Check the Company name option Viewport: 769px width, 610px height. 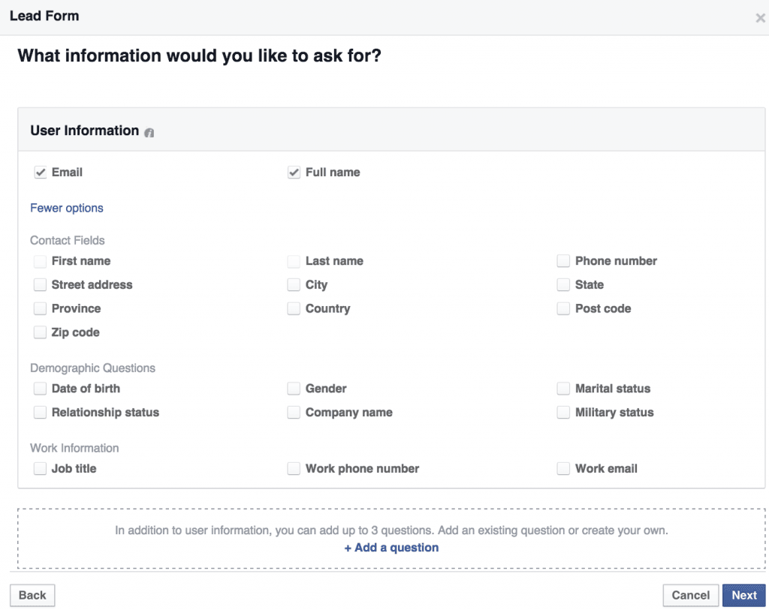294,413
